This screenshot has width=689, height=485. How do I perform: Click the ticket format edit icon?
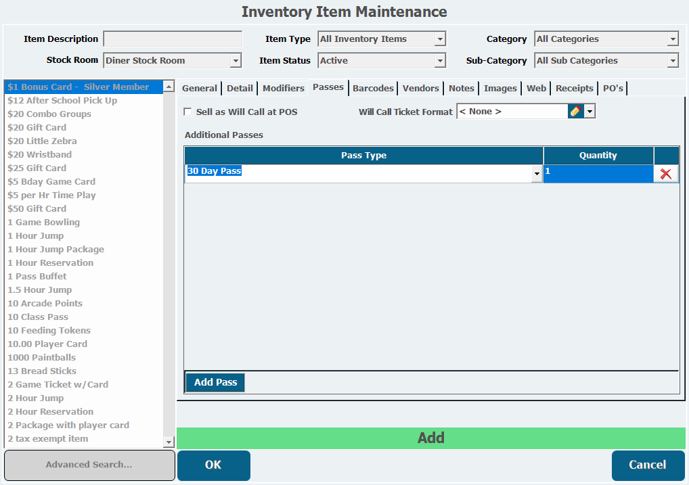point(575,112)
